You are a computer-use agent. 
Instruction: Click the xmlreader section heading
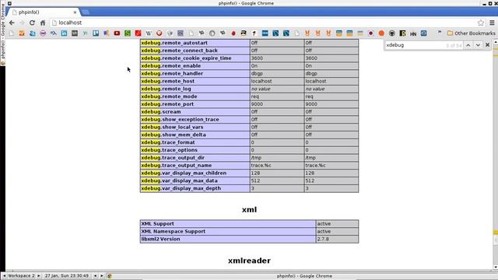[x=249, y=261]
